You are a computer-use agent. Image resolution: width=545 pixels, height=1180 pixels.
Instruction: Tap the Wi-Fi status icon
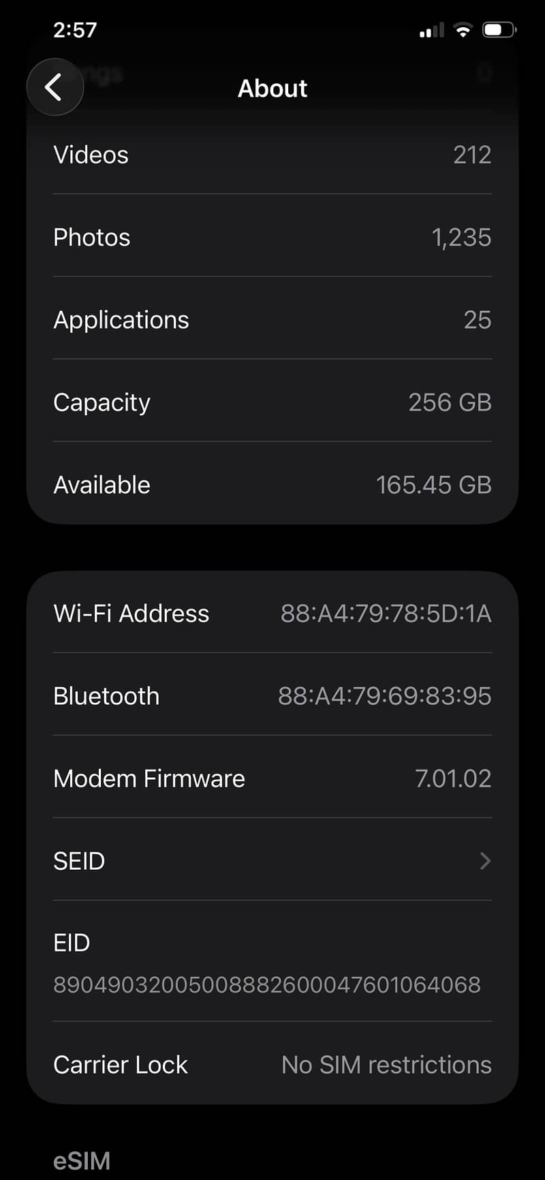click(463, 30)
